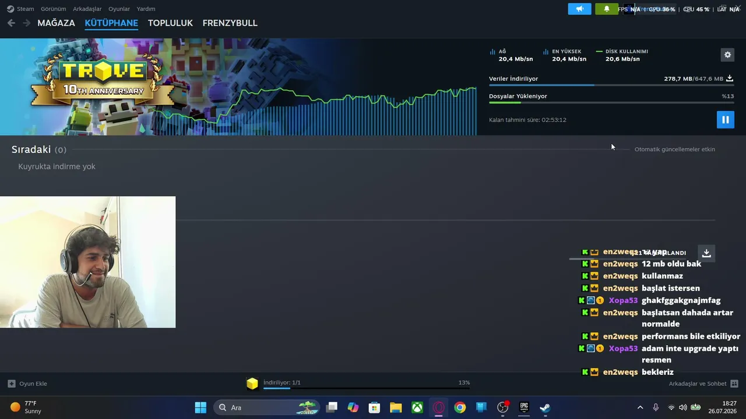Open the Arkadaşlar menu
746x419 pixels.
pos(87,9)
